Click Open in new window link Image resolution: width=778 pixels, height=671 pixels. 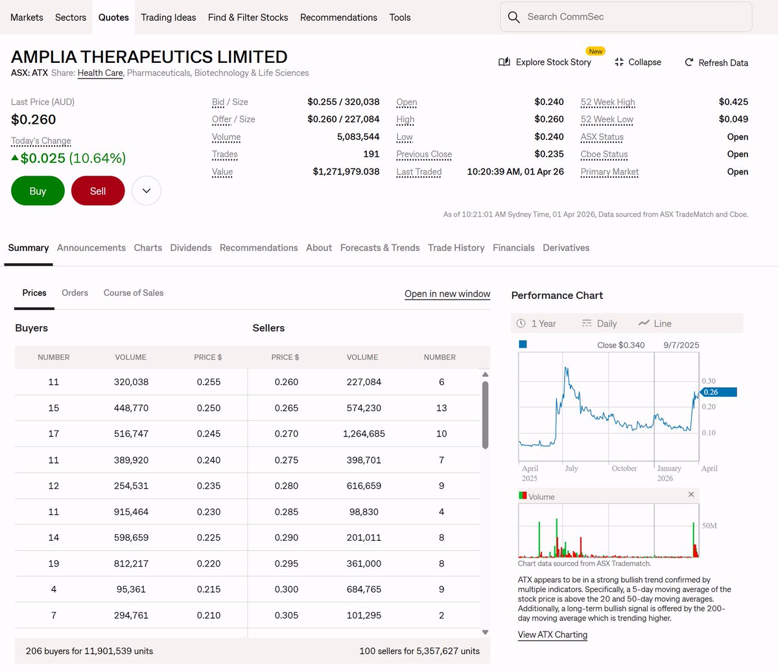click(447, 294)
